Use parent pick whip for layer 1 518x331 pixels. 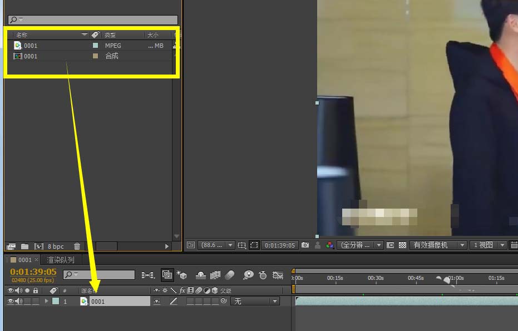224,301
